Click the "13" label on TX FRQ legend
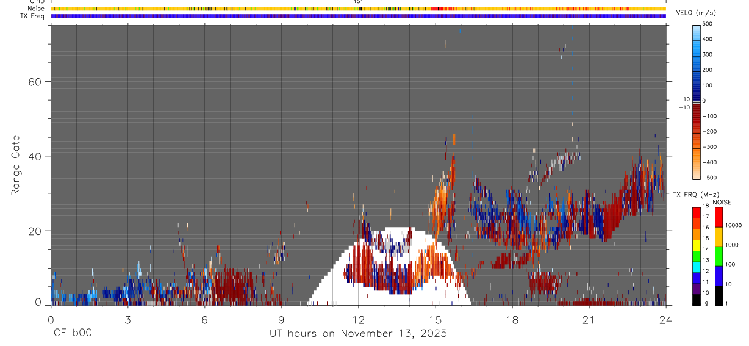The image size is (749, 346). [x=706, y=261]
